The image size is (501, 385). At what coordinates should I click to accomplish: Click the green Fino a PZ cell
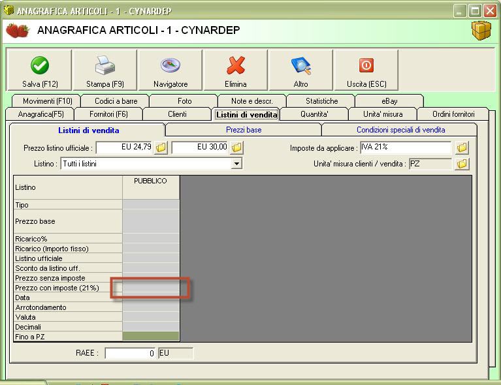pos(150,337)
